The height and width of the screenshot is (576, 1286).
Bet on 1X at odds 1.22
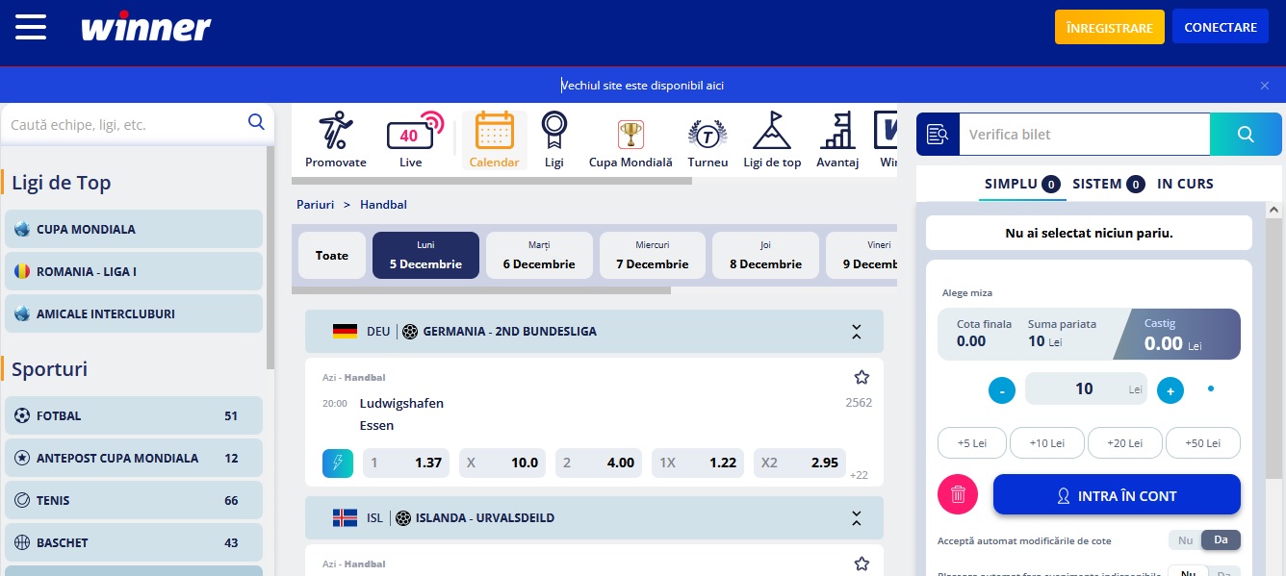(x=698, y=463)
